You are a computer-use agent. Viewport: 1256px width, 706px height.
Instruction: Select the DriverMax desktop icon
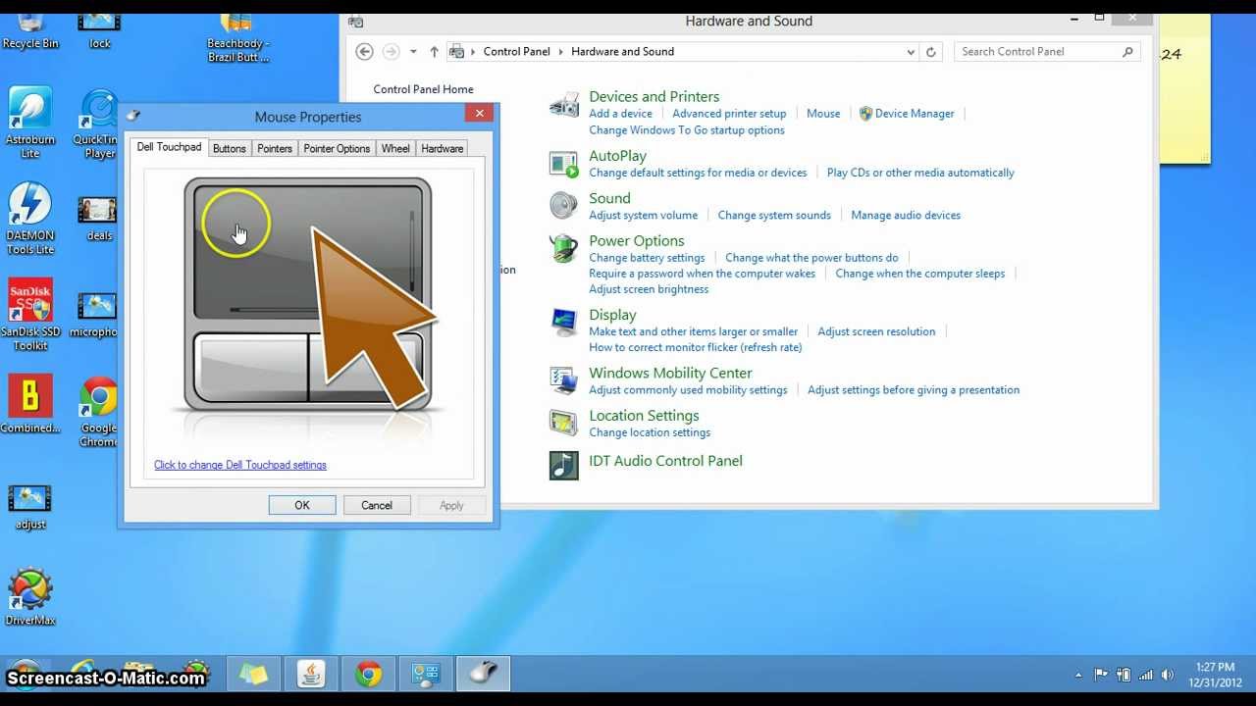pyautogui.click(x=30, y=597)
